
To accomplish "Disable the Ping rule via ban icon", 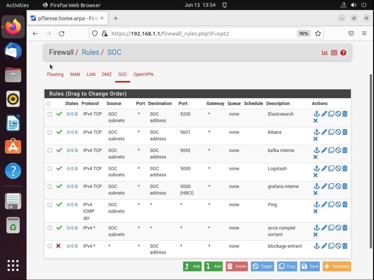I will (338, 204).
